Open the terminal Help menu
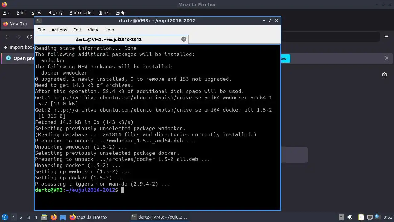 click(109, 30)
